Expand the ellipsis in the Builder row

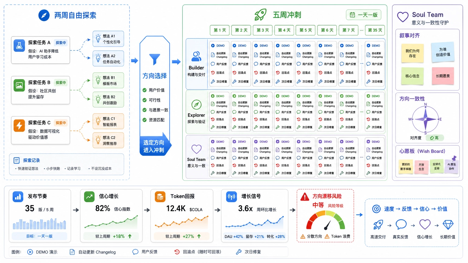coord(362,64)
